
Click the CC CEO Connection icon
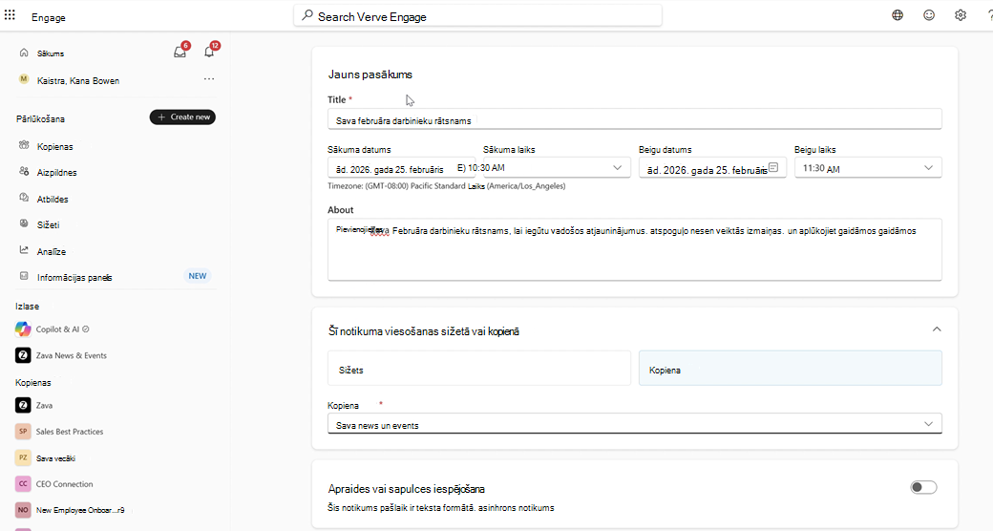23,483
